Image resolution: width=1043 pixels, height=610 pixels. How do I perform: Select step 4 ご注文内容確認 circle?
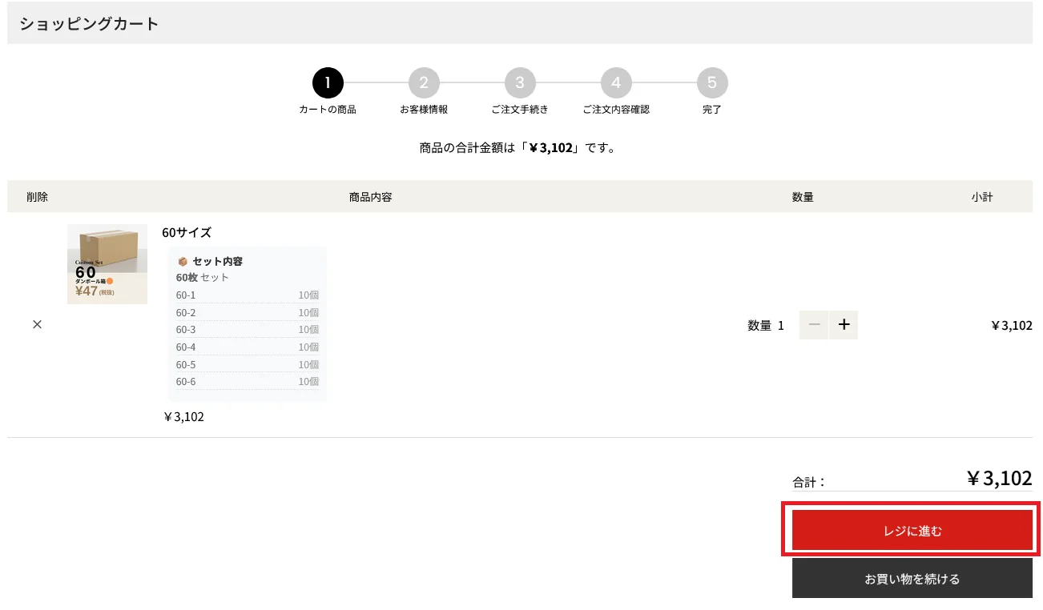616,82
